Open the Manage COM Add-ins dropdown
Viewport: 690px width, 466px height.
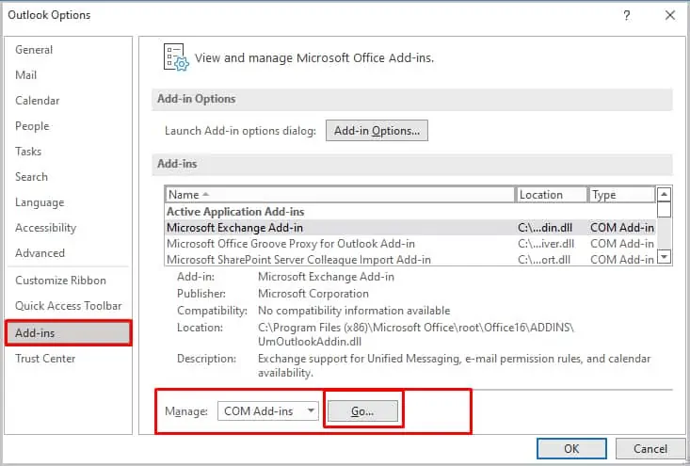pyautogui.click(x=268, y=411)
